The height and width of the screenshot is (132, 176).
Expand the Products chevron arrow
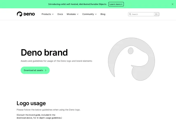pyautogui.click(x=53, y=14)
